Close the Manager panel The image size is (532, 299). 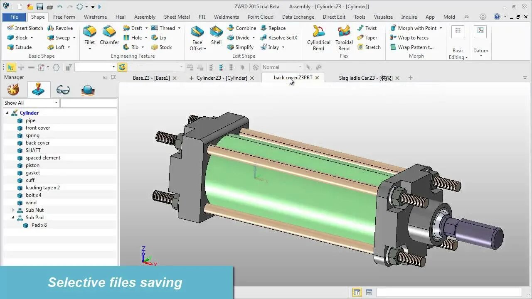click(x=113, y=77)
